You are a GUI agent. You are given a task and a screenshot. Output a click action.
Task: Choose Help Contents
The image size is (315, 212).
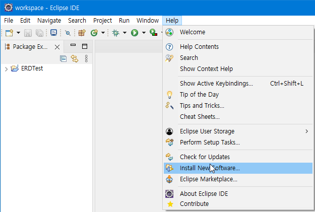(x=238, y=47)
